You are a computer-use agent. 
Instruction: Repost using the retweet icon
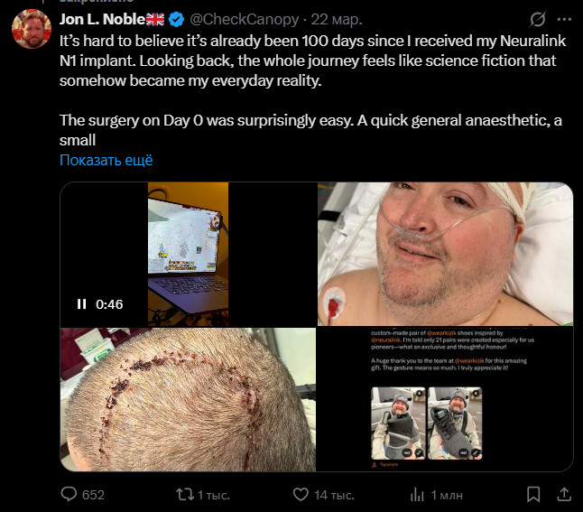click(x=185, y=495)
